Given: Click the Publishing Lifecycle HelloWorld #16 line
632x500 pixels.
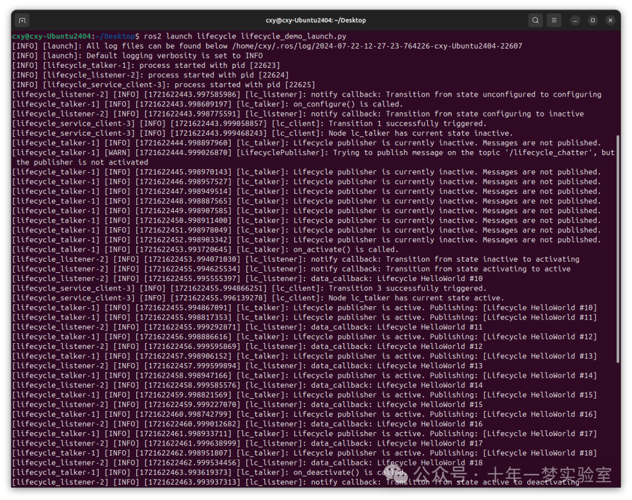Looking at the screenshot, I should [x=305, y=414].
